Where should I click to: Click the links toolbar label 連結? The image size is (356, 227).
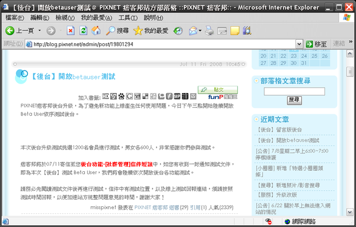(339, 43)
